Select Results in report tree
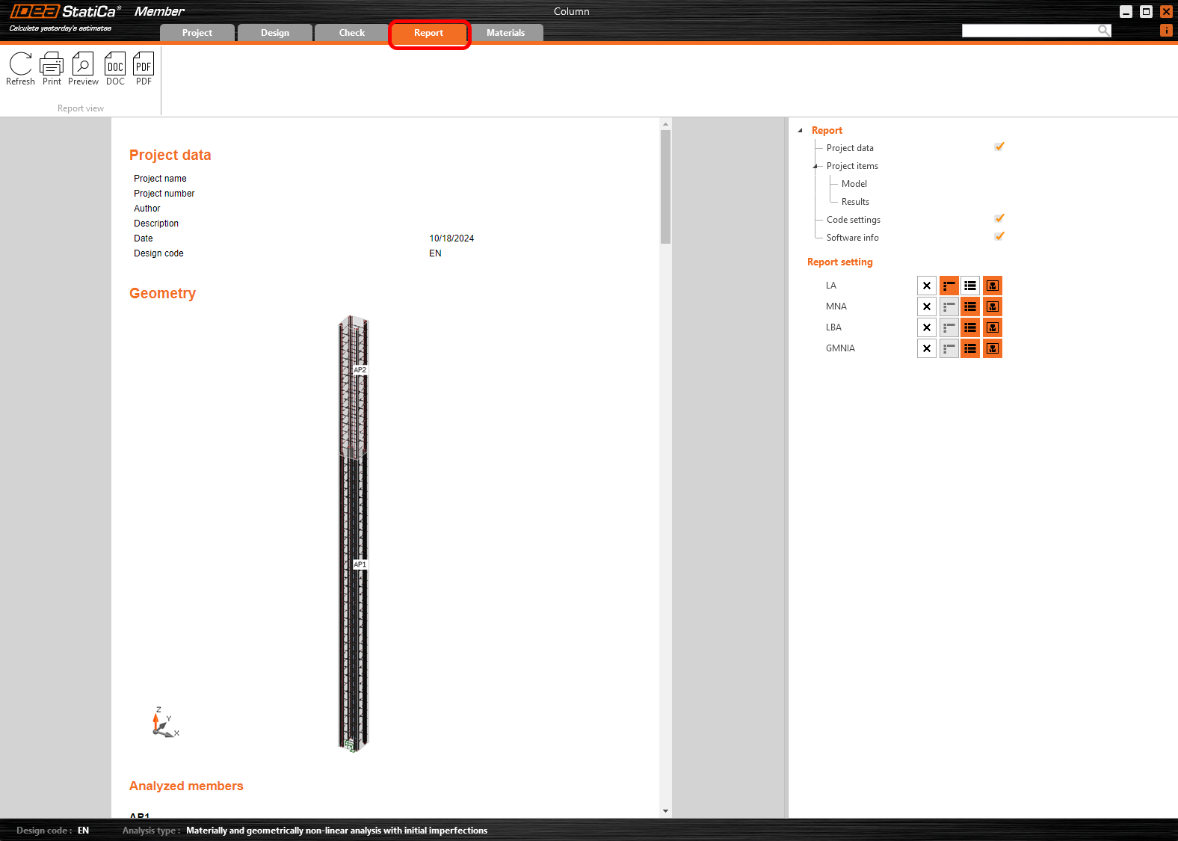The image size is (1178, 841). point(855,202)
